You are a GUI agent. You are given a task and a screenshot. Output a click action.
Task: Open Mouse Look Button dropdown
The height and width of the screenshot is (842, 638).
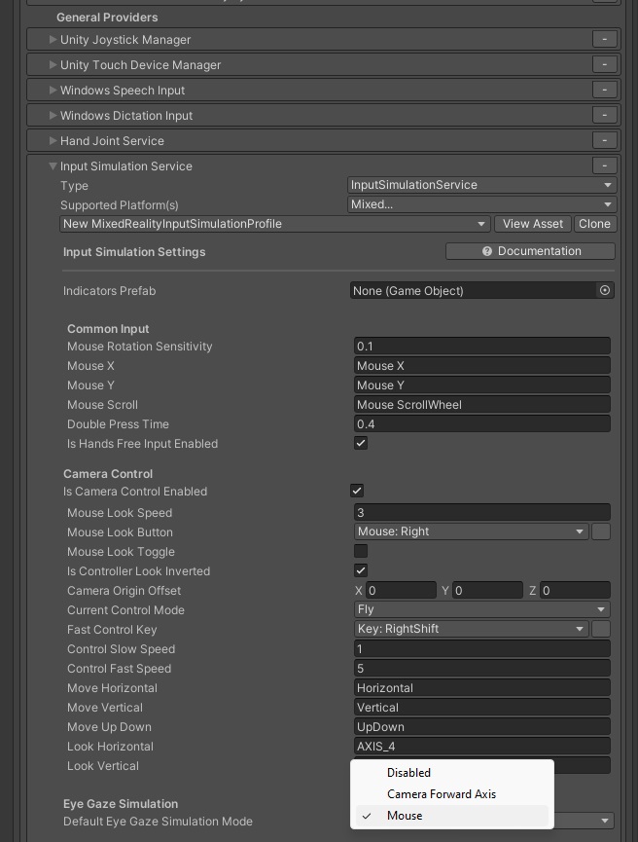click(x=471, y=531)
